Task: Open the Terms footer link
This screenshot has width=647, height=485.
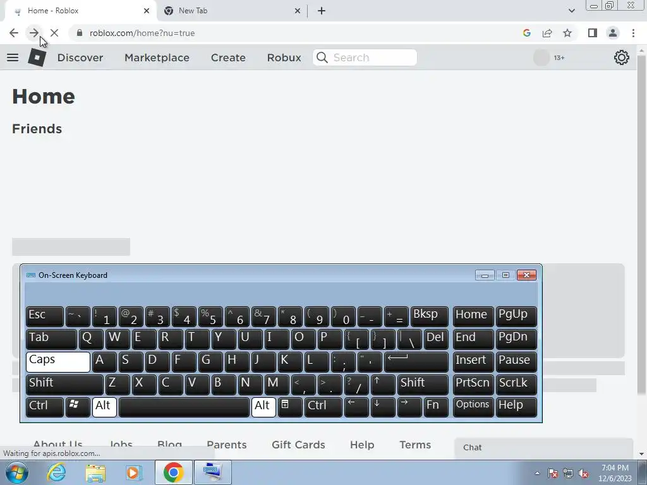Action: coord(415,445)
